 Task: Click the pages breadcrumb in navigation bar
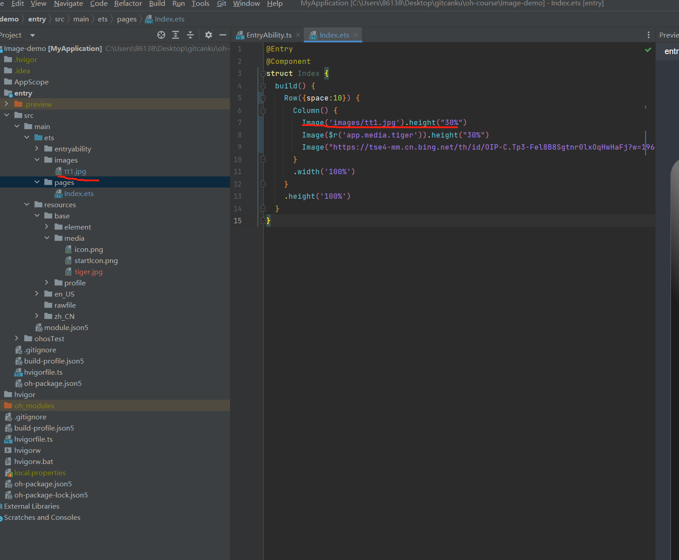tap(126, 19)
